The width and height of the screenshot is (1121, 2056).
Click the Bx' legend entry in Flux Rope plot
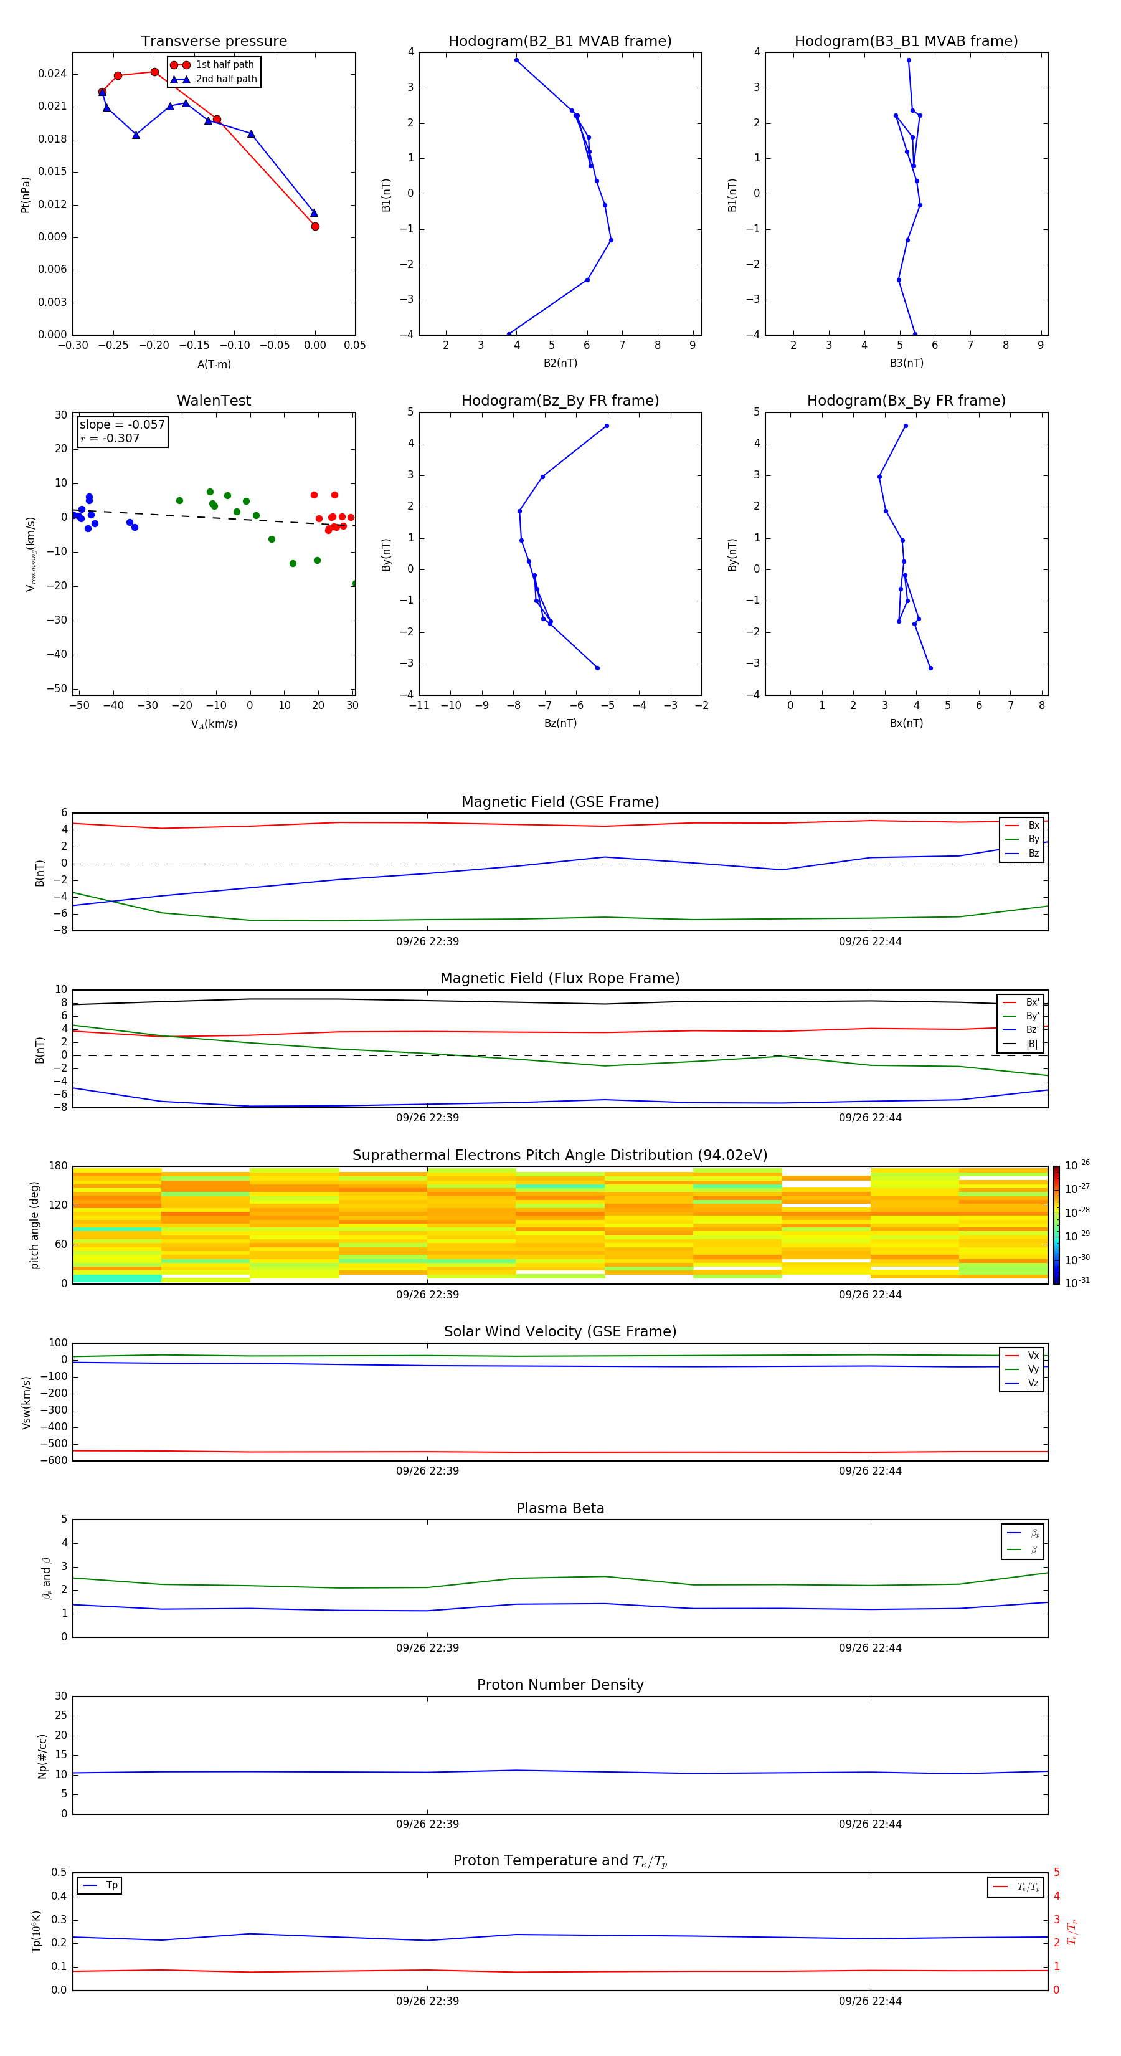coord(1021,1002)
